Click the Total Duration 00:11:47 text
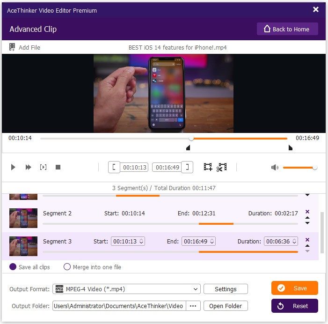Image resolution: width=328 pixels, height=324 pixels. [185, 188]
